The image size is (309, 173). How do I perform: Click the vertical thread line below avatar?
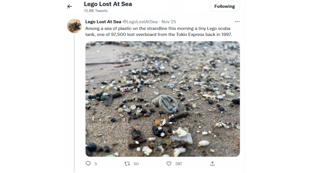click(x=74, y=103)
